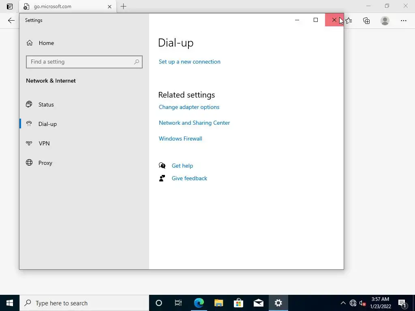Click the Give feedback link

(x=190, y=178)
